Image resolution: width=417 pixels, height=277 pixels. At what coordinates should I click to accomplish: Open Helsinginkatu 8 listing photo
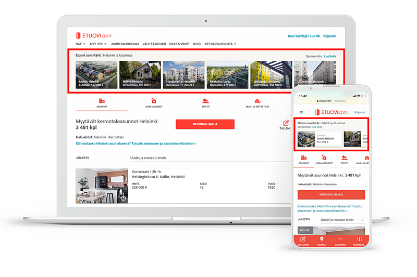(102, 186)
